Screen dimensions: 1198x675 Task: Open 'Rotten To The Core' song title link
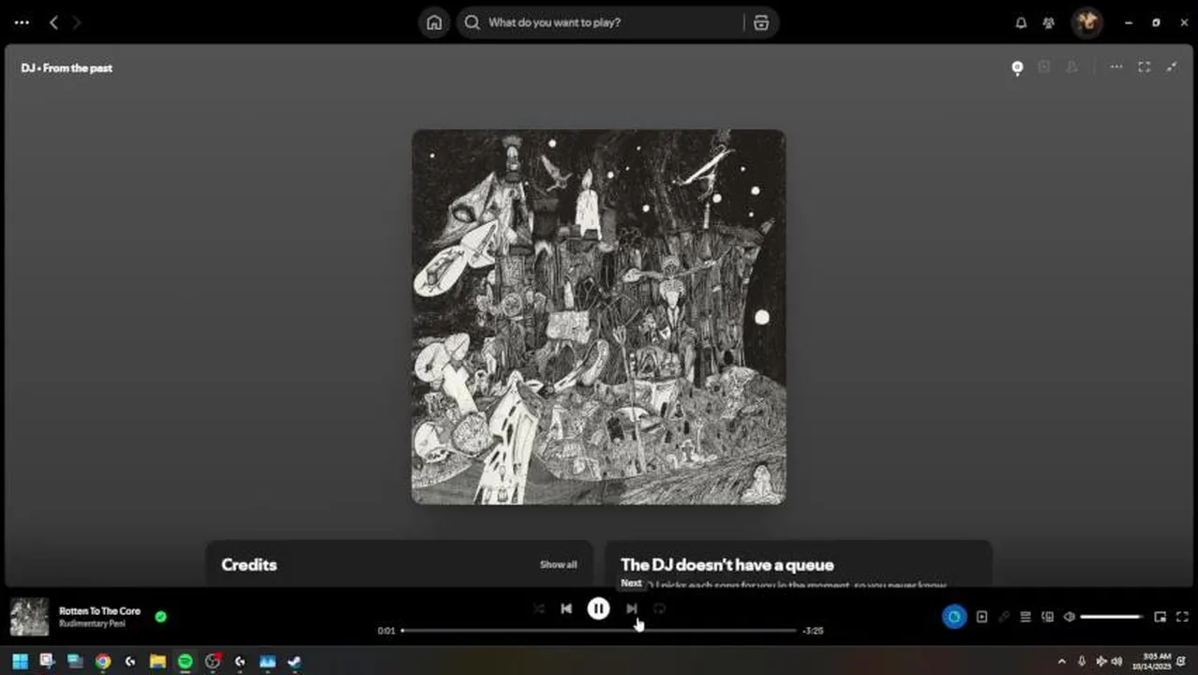[99, 611]
